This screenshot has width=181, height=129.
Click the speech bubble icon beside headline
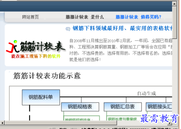pos(68,29)
